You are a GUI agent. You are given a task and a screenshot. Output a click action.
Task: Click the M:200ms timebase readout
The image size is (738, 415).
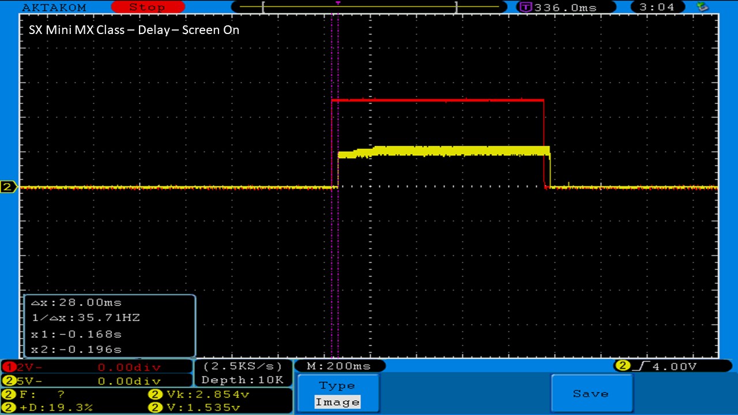339,366
